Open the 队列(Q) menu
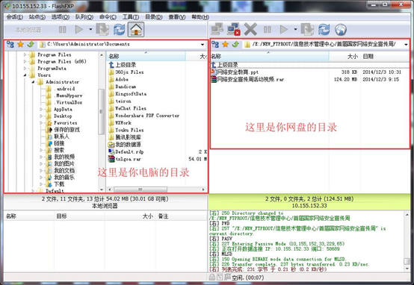The height and width of the screenshot is (285, 414). click(84, 17)
